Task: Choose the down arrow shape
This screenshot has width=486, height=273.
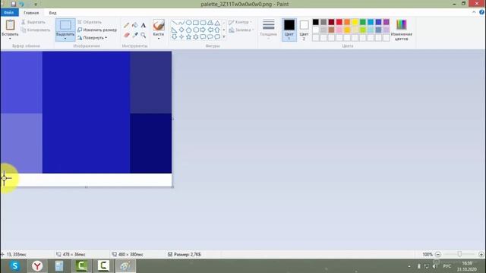Action: 174,37
